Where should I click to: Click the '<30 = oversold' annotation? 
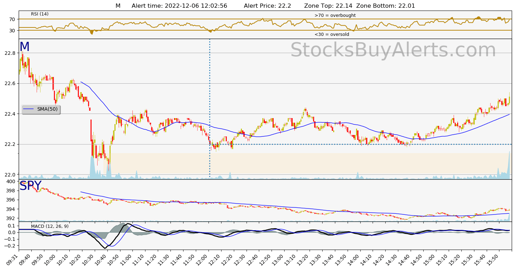tap(332, 34)
